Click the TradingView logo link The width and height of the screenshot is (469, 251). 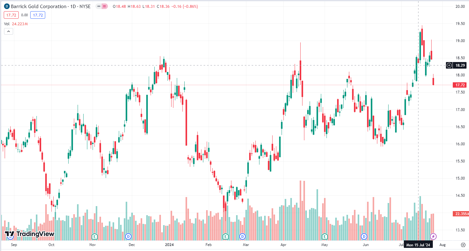click(30, 234)
